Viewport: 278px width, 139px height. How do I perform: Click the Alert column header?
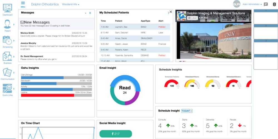click(x=161, y=21)
